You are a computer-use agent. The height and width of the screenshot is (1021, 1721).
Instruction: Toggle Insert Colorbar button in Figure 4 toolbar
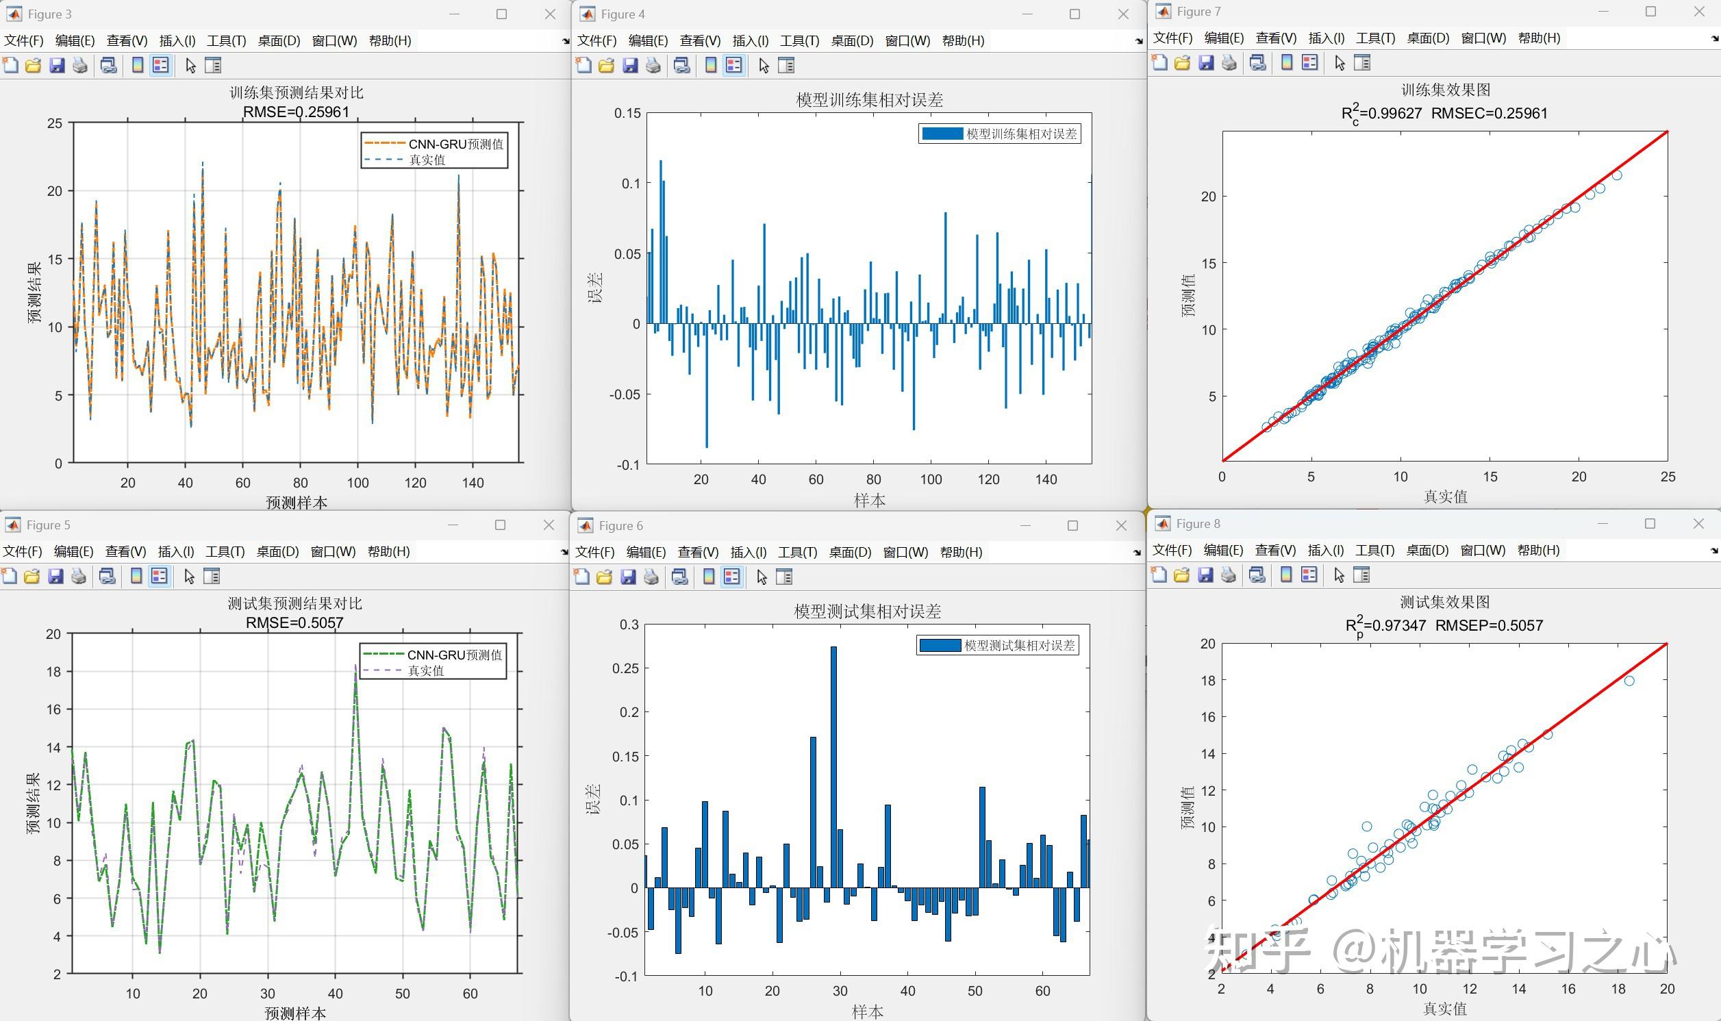pos(712,65)
